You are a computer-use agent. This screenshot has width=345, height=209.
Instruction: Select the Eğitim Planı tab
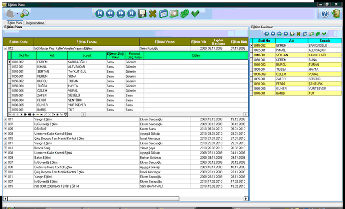(14, 23)
